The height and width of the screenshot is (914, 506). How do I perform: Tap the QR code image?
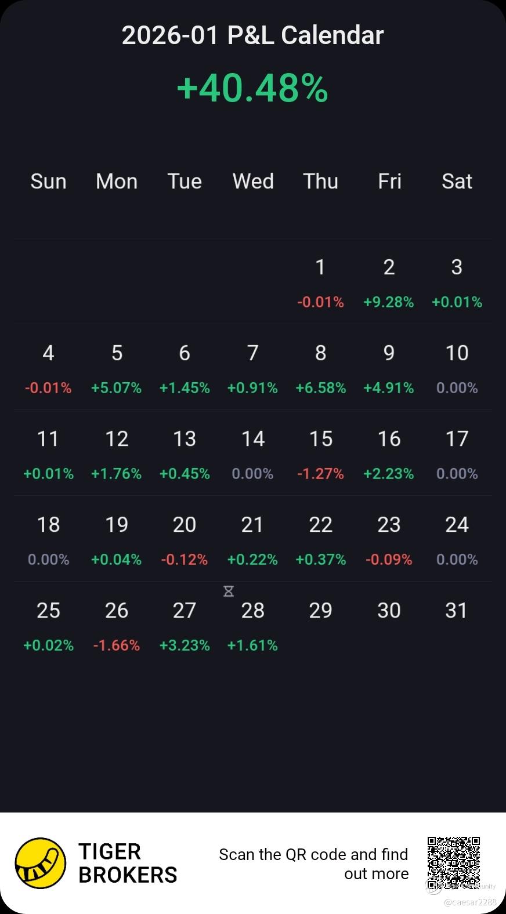454,863
